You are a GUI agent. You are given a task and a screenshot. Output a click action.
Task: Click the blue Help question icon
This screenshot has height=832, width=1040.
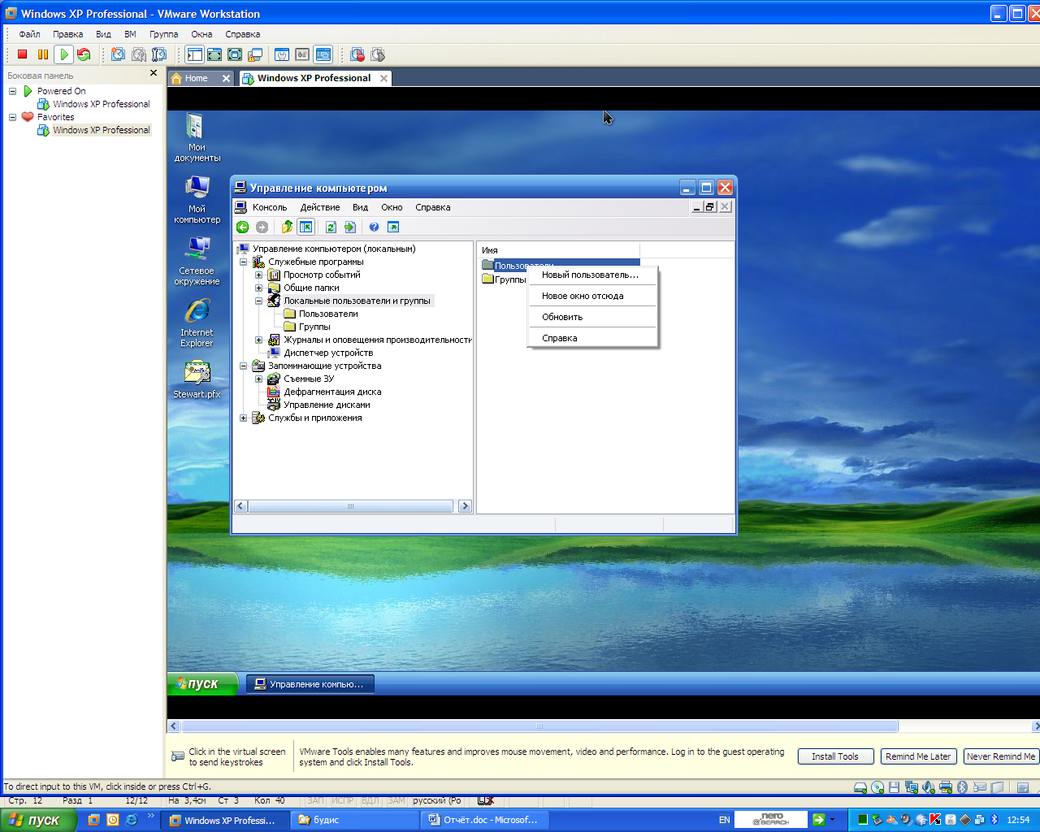coord(374,227)
